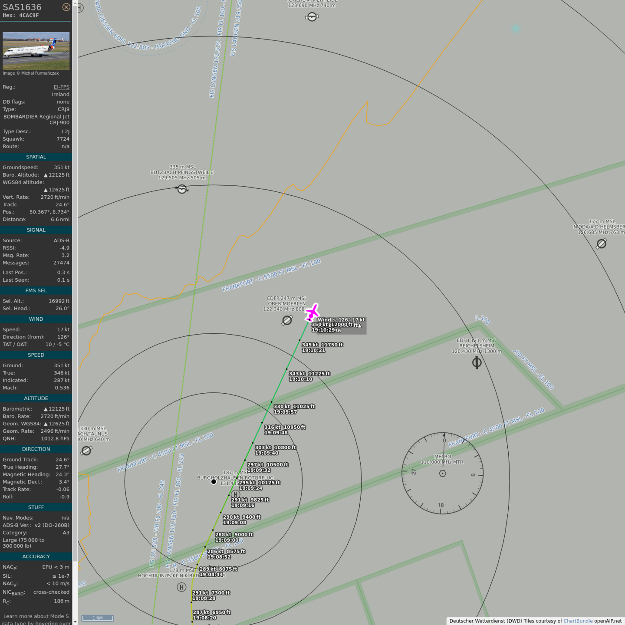This screenshot has height=625, width=625.
Task: Select the magenta aircraft icon on map
Action: [x=312, y=312]
